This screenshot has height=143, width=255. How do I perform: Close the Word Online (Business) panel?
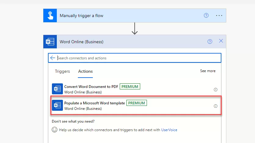[x=221, y=41]
